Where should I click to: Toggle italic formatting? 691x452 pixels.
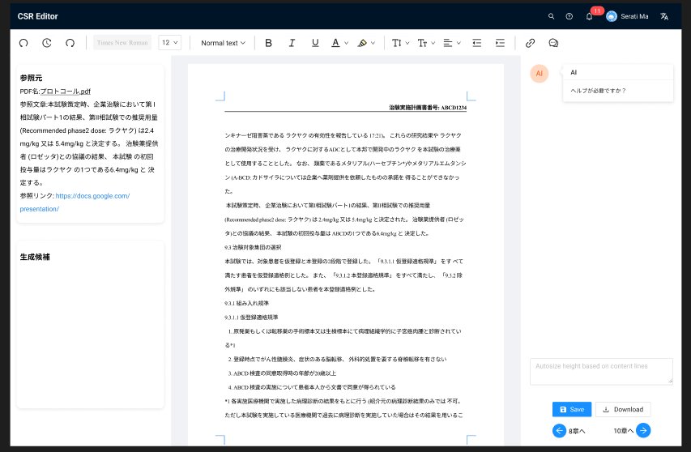click(x=292, y=43)
